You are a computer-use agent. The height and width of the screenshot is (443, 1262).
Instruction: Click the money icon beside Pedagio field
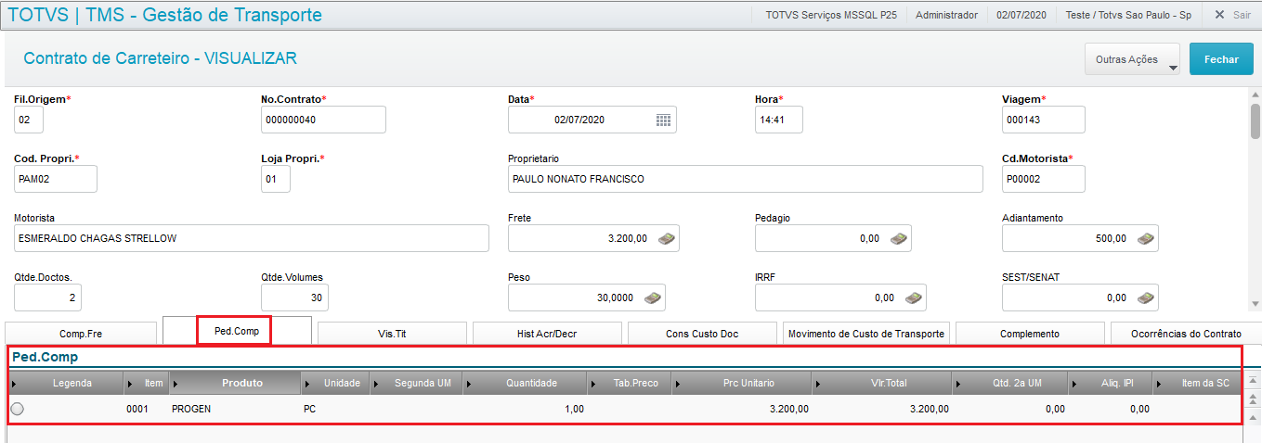coord(898,238)
